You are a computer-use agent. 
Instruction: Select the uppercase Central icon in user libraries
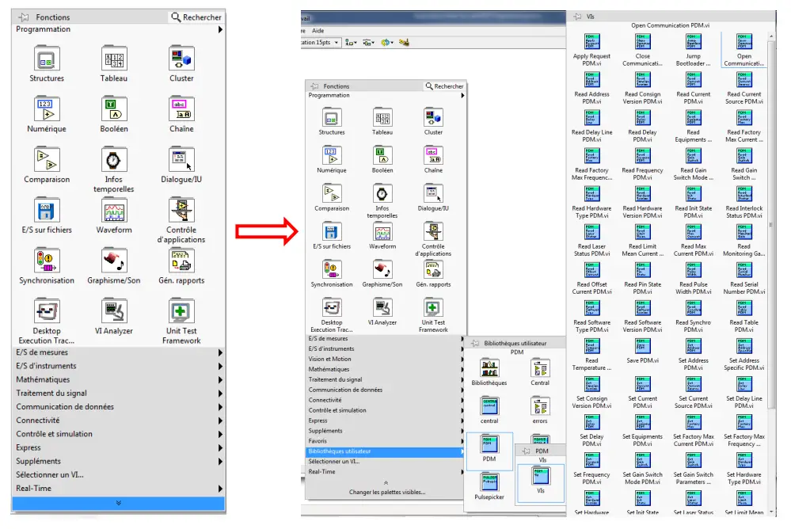pyautogui.click(x=540, y=368)
